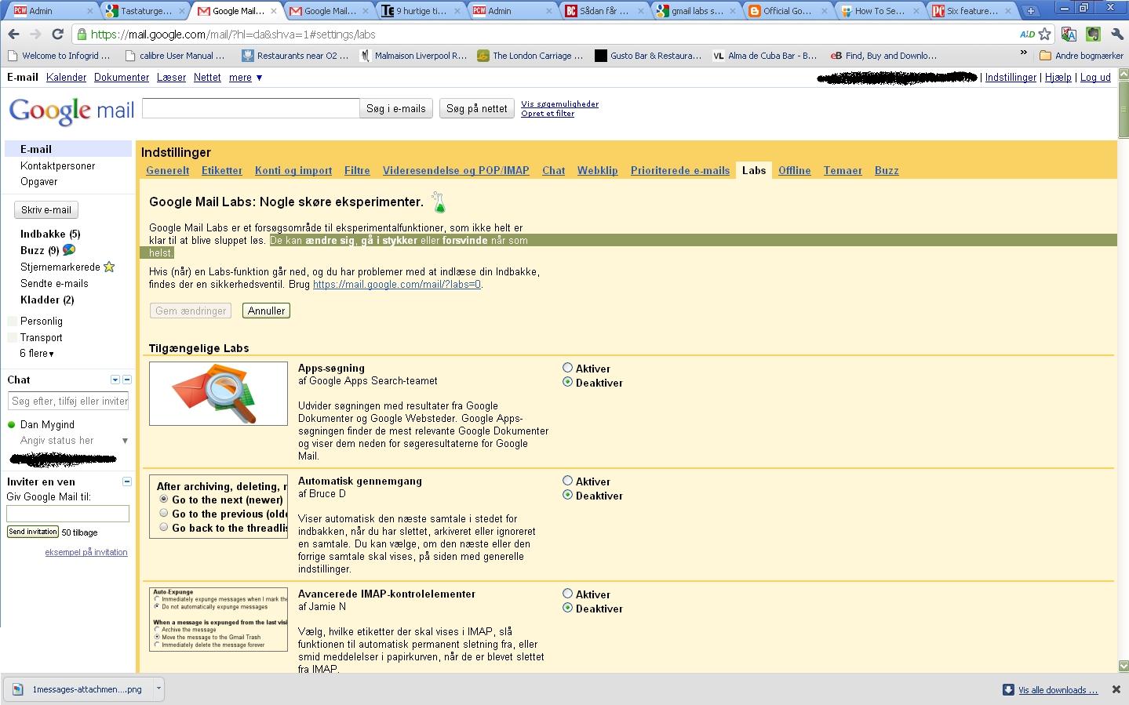Open The London Carriage bookmark
The height and width of the screenshot is (705, 1129).
[530, 56]
